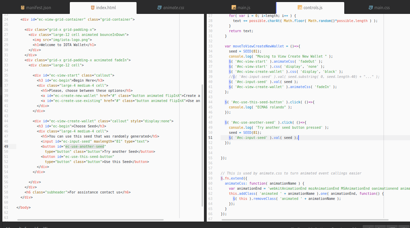Click the closing </body> tag

pyautogui.click(x=23, y=207)
